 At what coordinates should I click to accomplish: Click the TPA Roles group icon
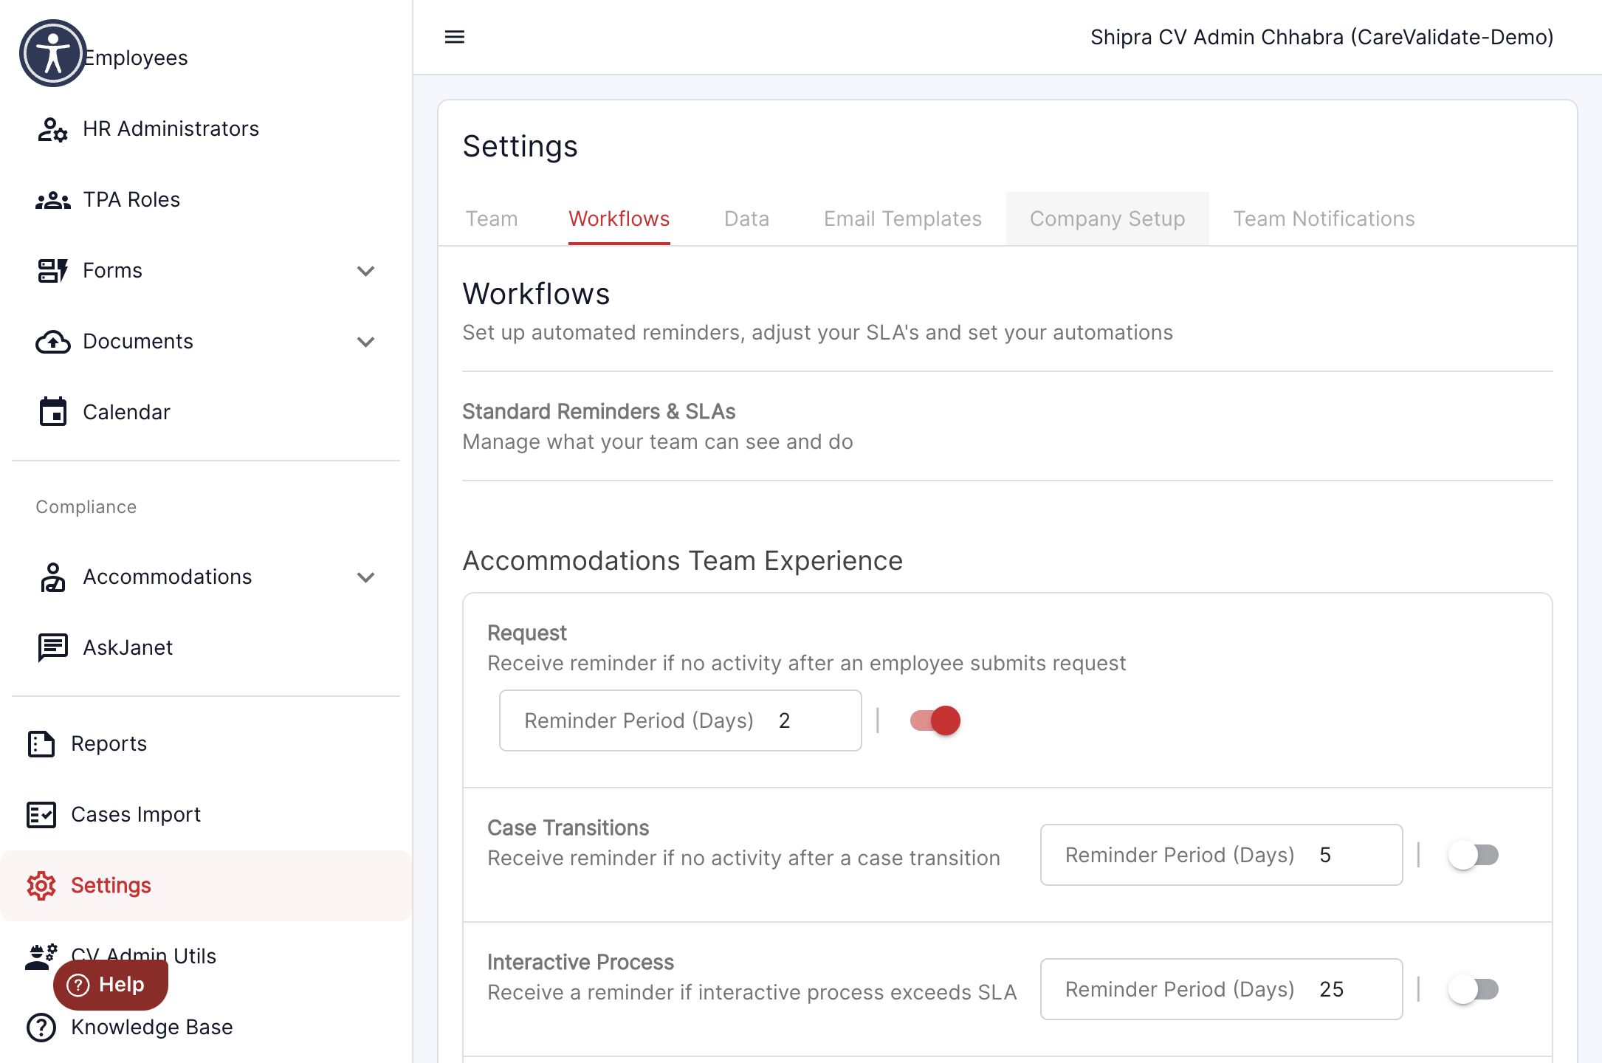coord(52,200)
